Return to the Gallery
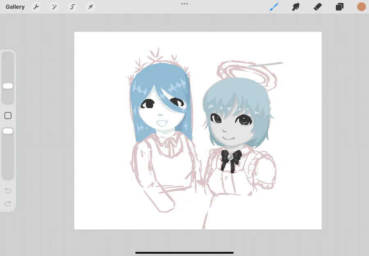Image resolution: width=369 pixels, height=256 pixels. [15, 7]
